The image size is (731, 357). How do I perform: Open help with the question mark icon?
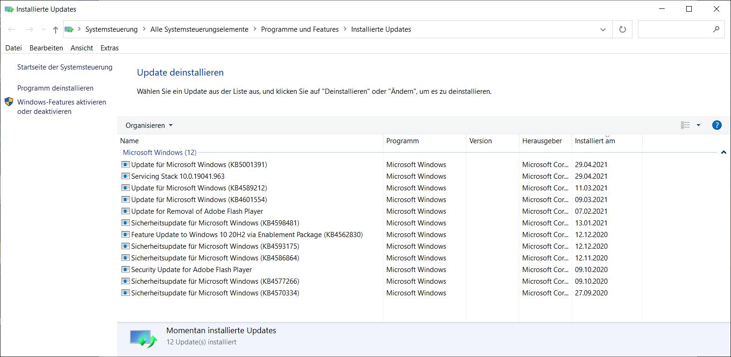pos(717,125)
